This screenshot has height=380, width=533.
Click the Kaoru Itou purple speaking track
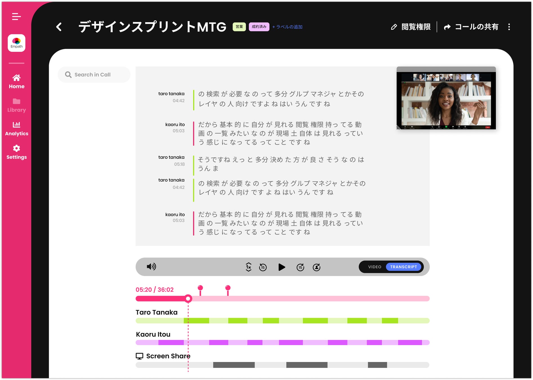pyautogui.click(x=282, y=343)
